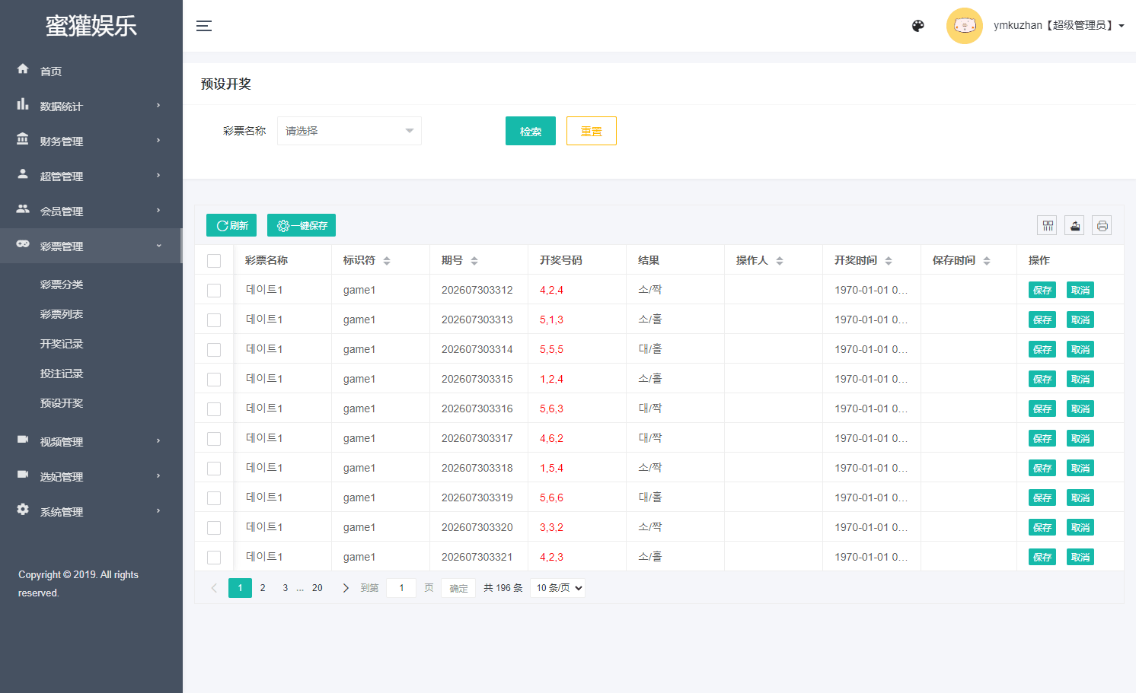Click the export icon in table toolbar
The height and width of the screenshot is (693, 1136).
tap(1074, 225)
